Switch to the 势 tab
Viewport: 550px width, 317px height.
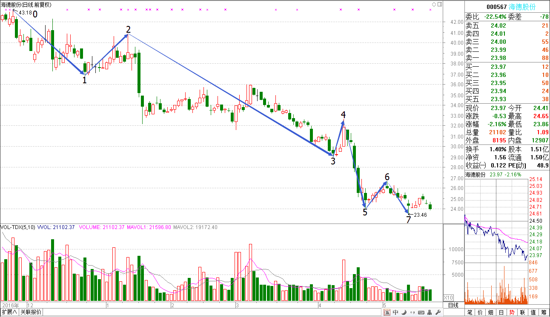coord(512,313)
